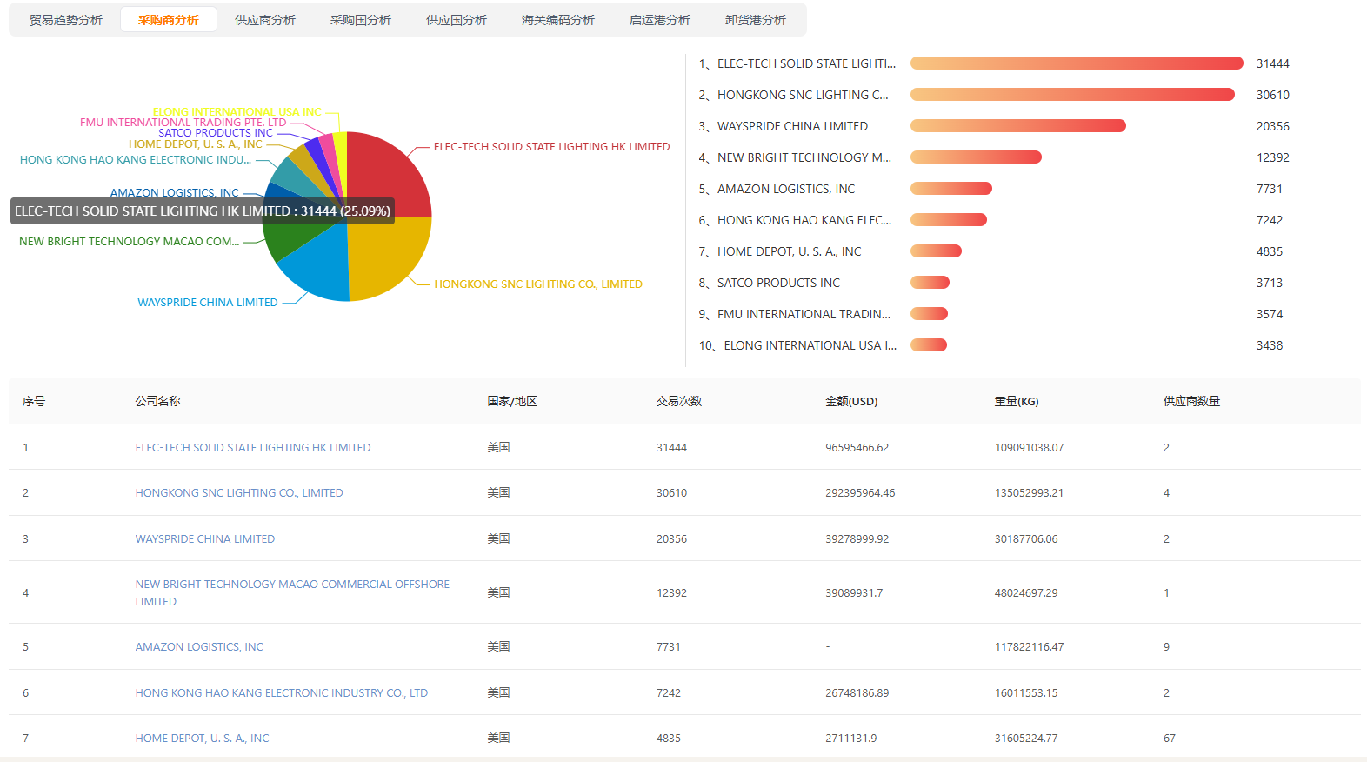Click the SATCO PRODUCTS INC pie label

point(216,133)
